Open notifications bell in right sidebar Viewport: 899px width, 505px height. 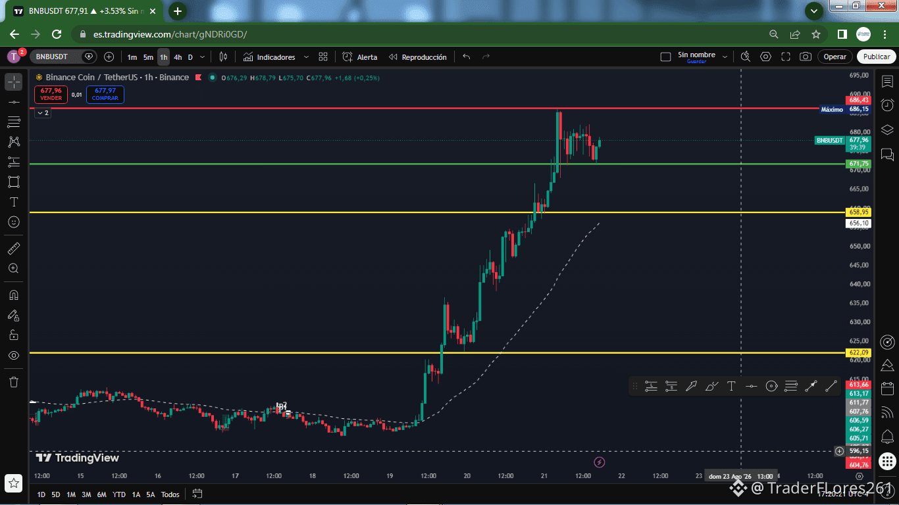pos(887,436)
